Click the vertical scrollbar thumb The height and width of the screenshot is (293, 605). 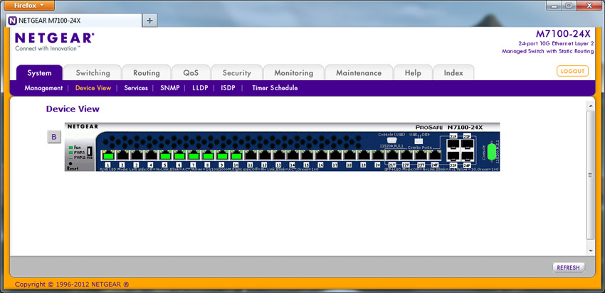pos(591,175)
